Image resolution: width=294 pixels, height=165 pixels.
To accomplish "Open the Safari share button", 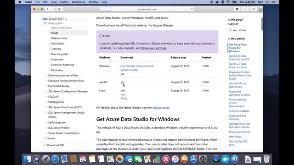I will tap(245, 9).
